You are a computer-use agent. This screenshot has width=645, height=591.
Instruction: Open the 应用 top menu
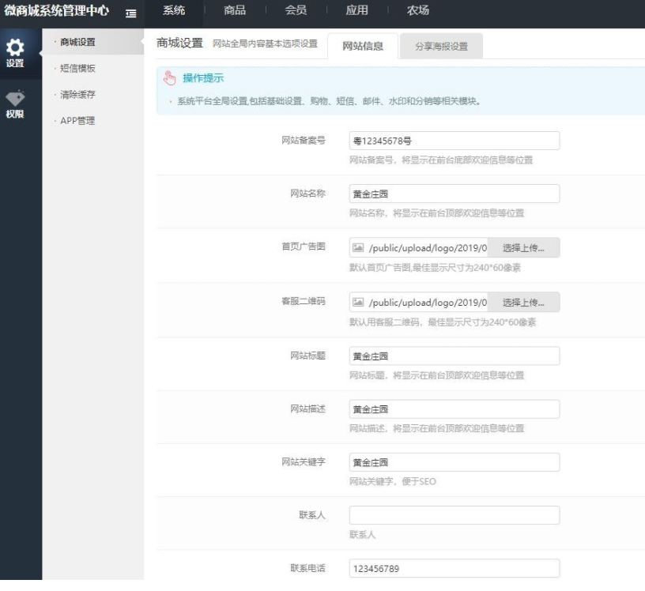tap(356, 10)
